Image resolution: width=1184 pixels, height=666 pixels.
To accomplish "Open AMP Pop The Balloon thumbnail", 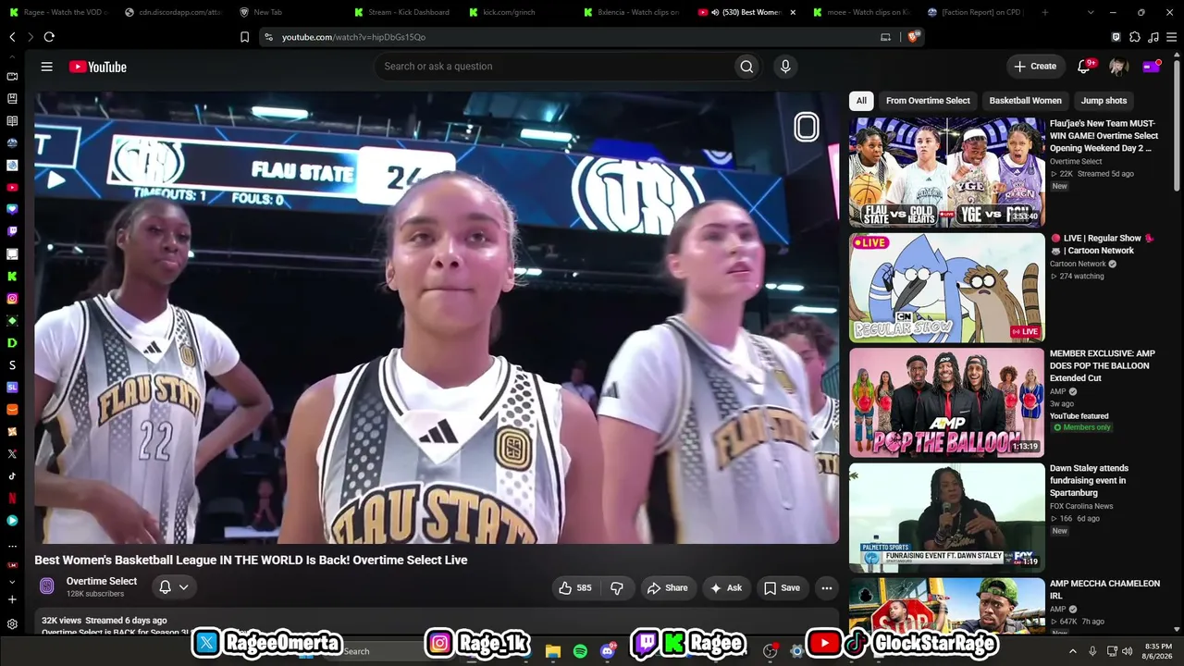I will (x=947, y=402).
